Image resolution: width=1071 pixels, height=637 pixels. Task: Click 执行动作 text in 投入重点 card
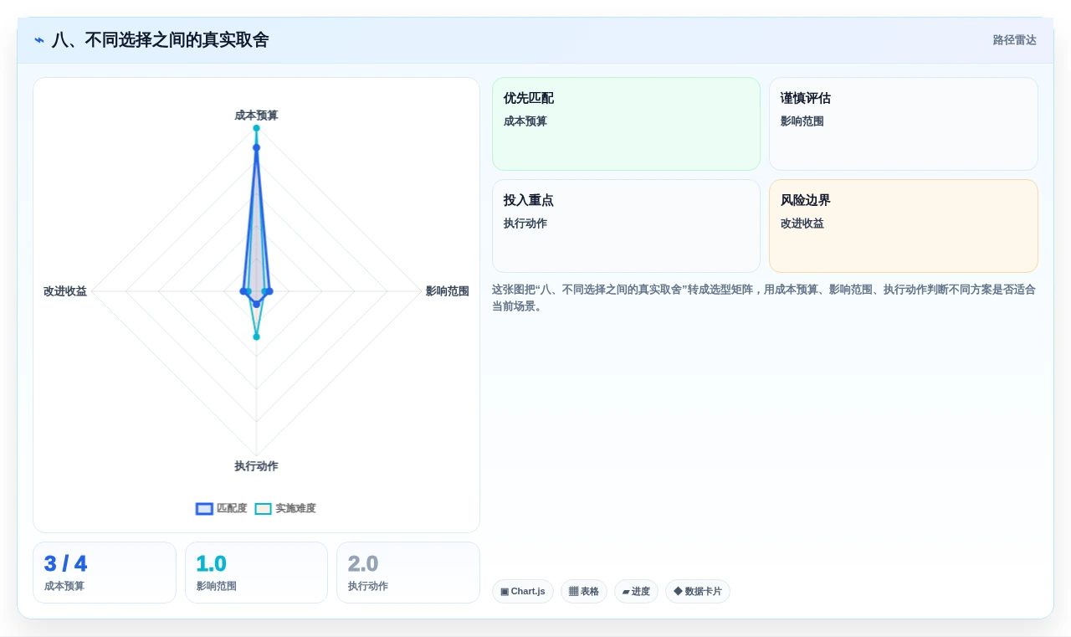coord(525,223)
